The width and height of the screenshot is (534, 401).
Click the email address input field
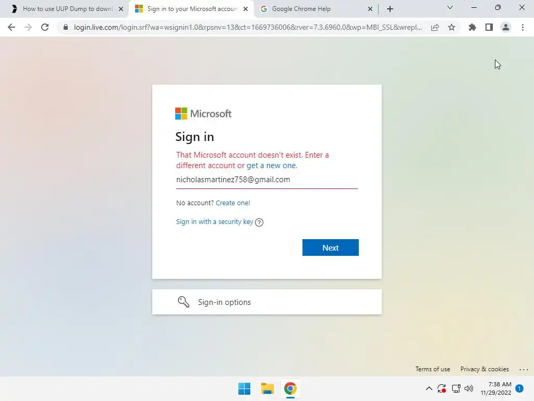click(267, 180)
